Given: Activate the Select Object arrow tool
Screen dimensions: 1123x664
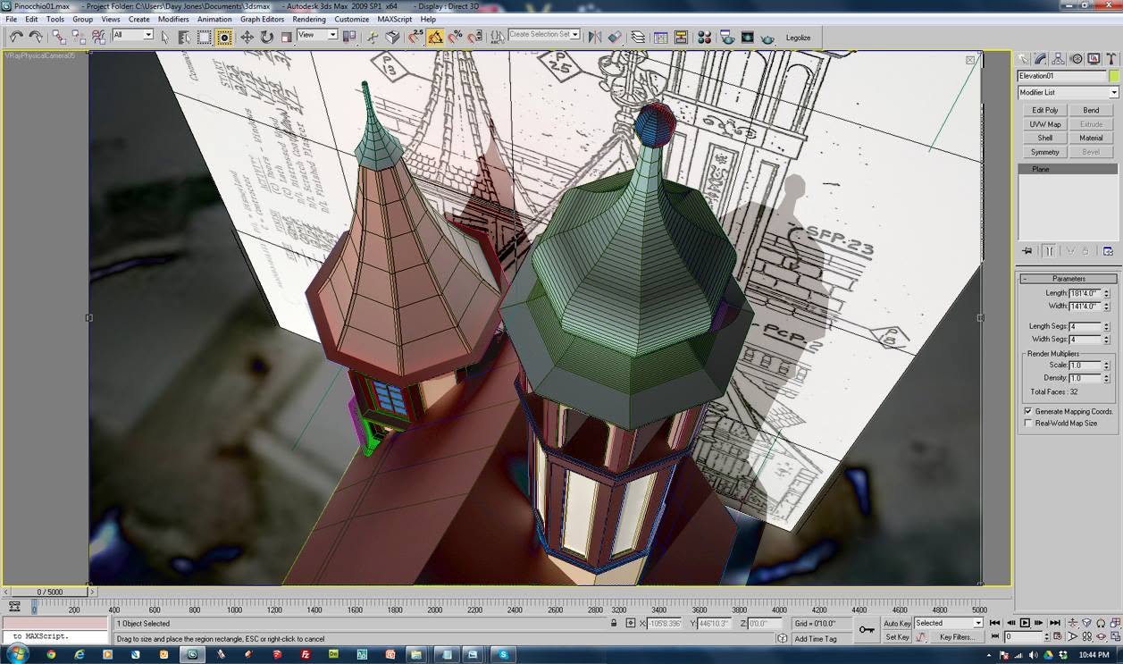Looking at the screenshot, I should (x=165, y=37).
